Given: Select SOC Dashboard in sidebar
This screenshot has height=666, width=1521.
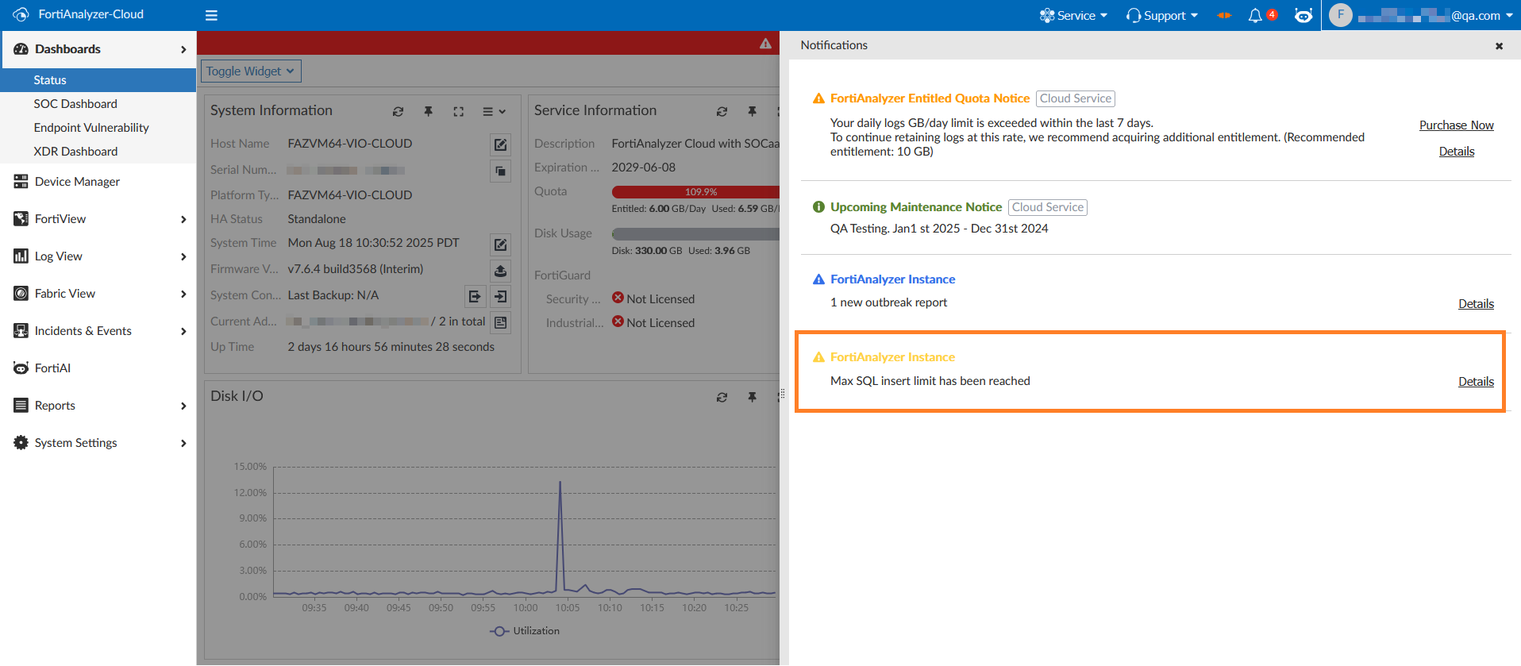Looking at the screenshot, I should pyautogui.click(x=75, y=104).
